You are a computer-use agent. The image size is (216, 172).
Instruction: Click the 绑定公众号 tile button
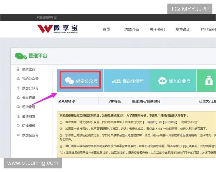click(x=80, y=80)
